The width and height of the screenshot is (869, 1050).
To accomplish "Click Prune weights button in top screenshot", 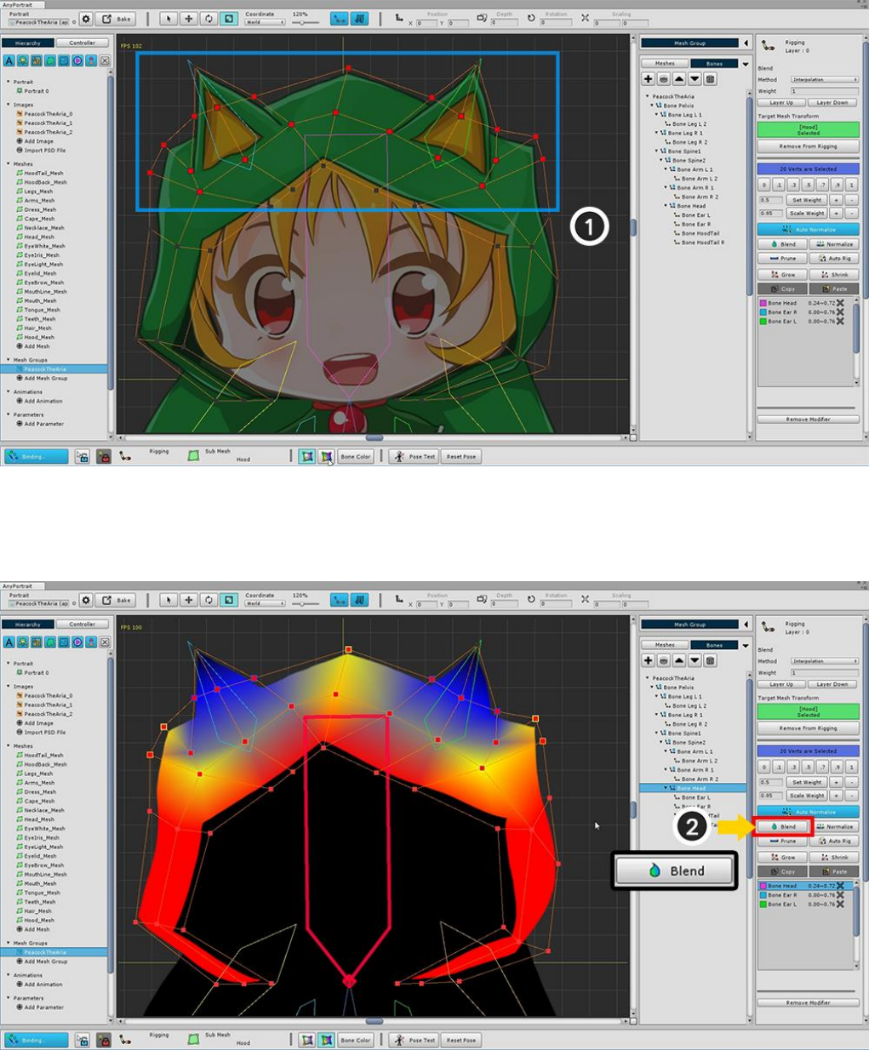I will (x=782, y=259).
